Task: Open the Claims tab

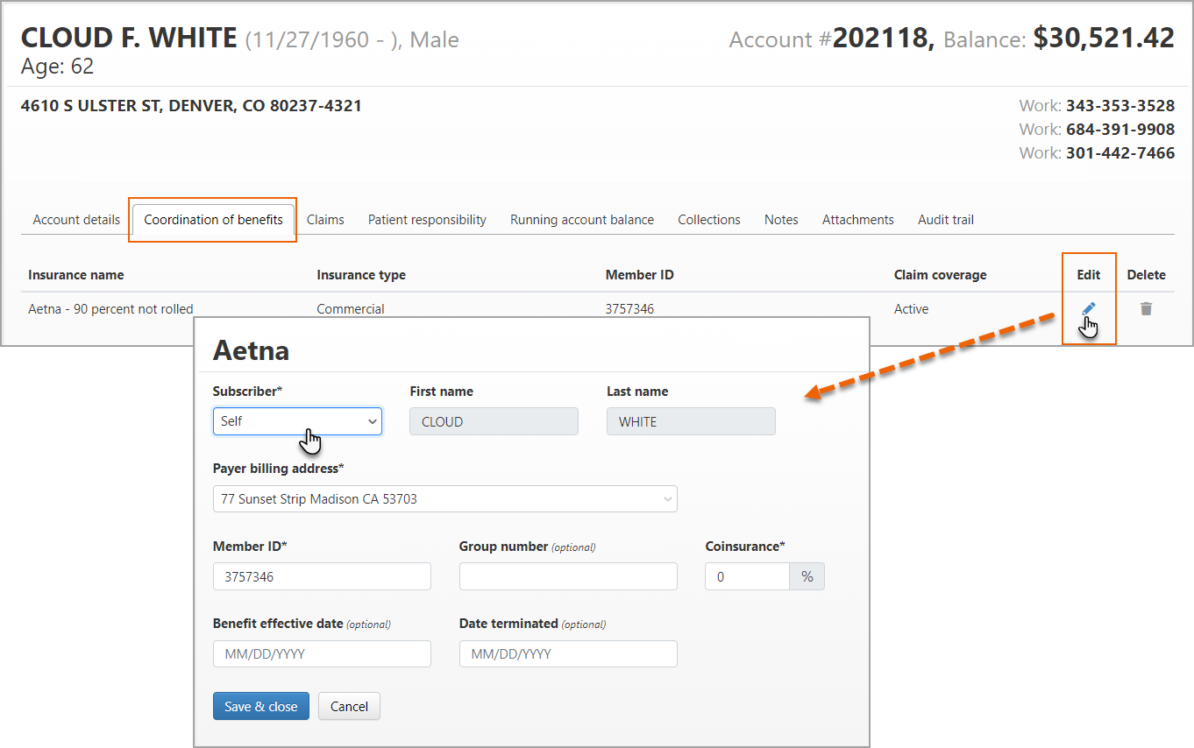Action: point(325,220)
